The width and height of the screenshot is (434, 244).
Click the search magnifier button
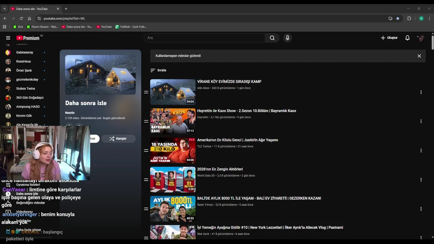(272, 38)
